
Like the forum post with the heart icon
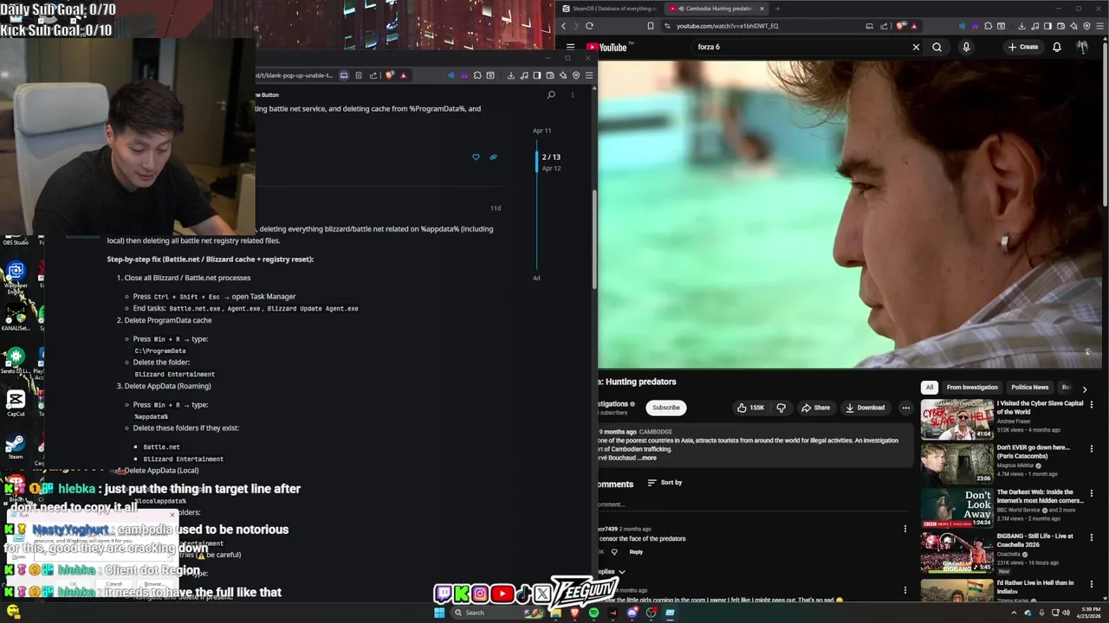click(476, 157)
